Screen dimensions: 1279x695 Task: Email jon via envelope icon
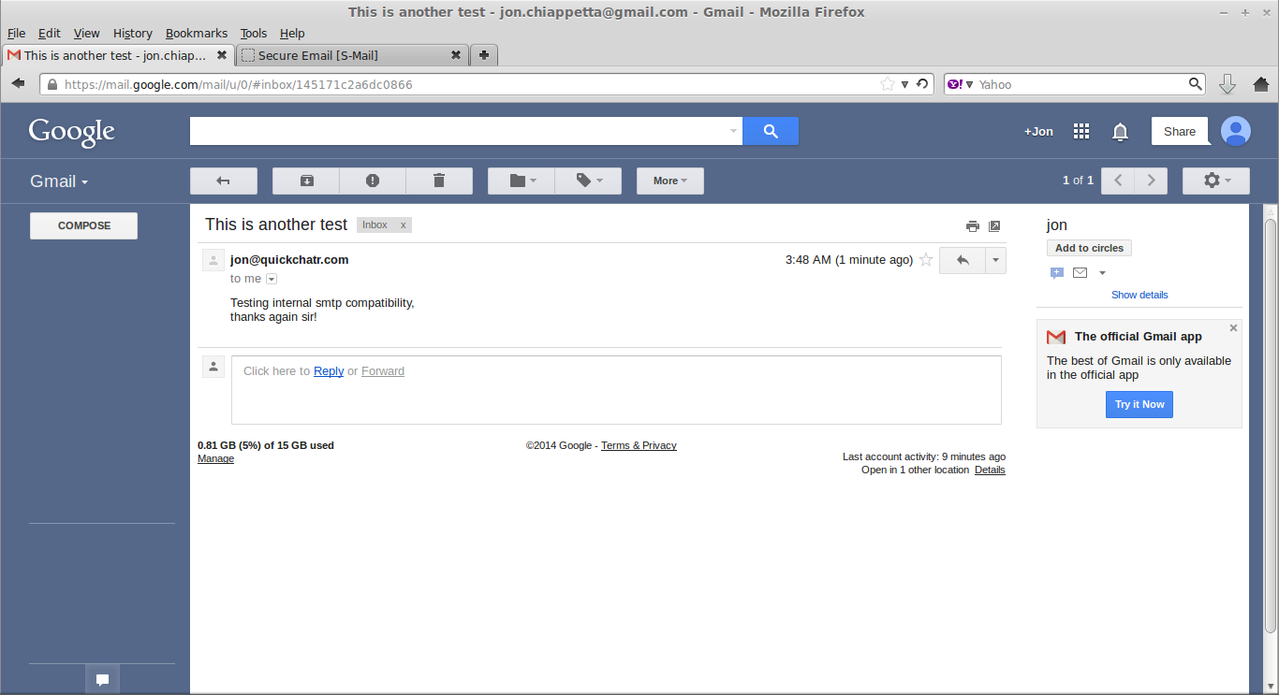pyautogui.click(x=1080, y=273)
